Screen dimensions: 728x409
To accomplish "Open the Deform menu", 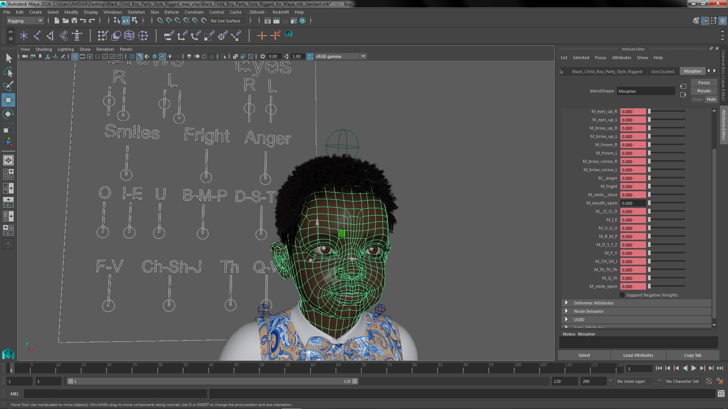I will click(x=171, y=12).
